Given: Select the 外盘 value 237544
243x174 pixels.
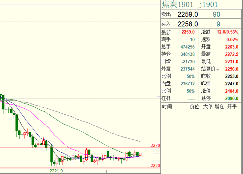Looking at the screenshot, I should (187, 69).
